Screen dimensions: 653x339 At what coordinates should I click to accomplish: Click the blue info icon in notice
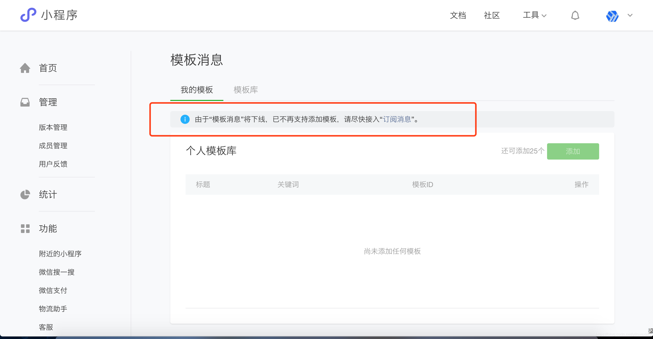(185, 119)
